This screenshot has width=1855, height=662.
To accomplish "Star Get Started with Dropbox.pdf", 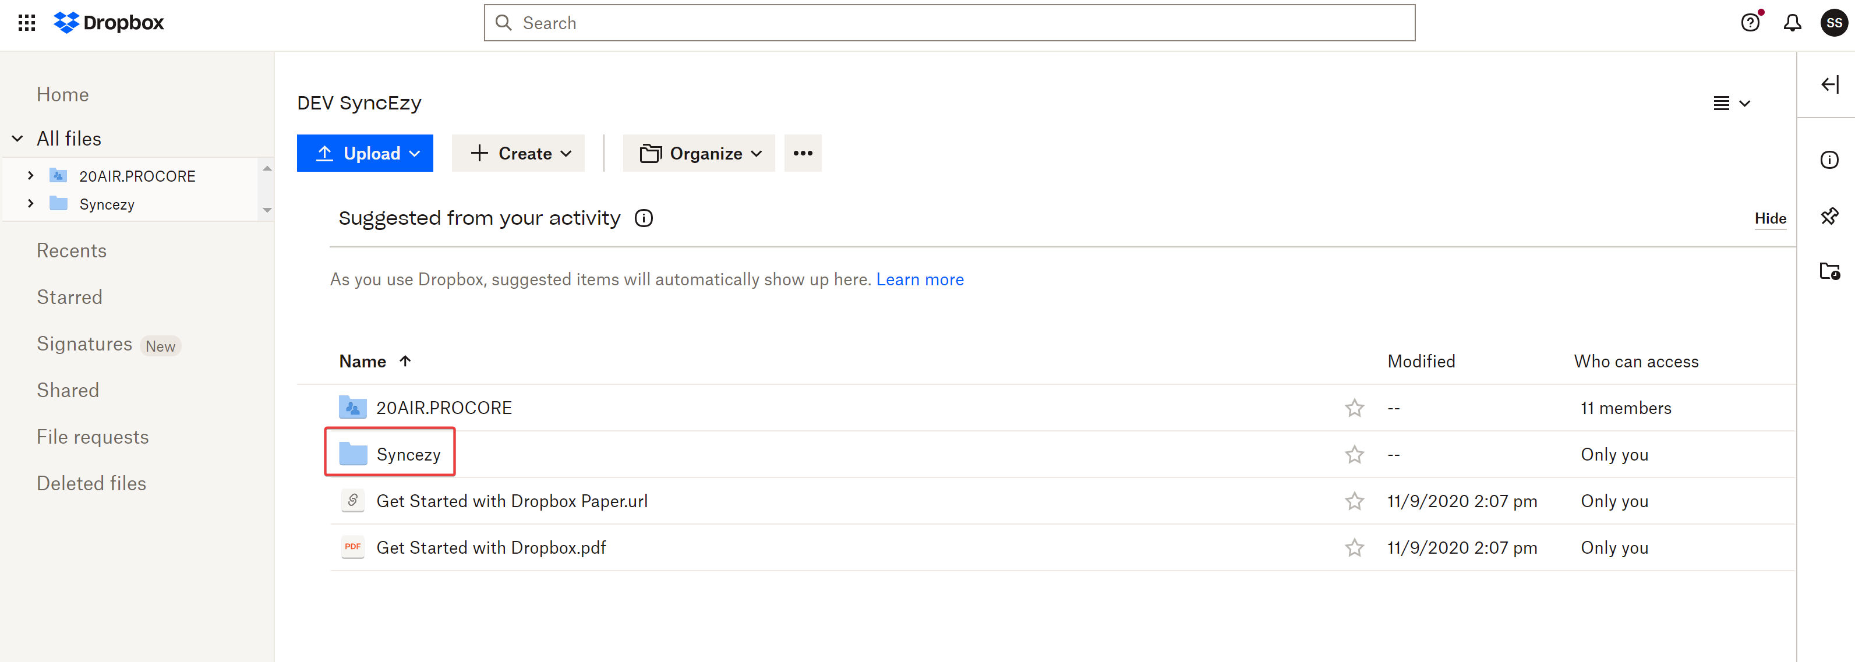I will (x=1354, y=548).
